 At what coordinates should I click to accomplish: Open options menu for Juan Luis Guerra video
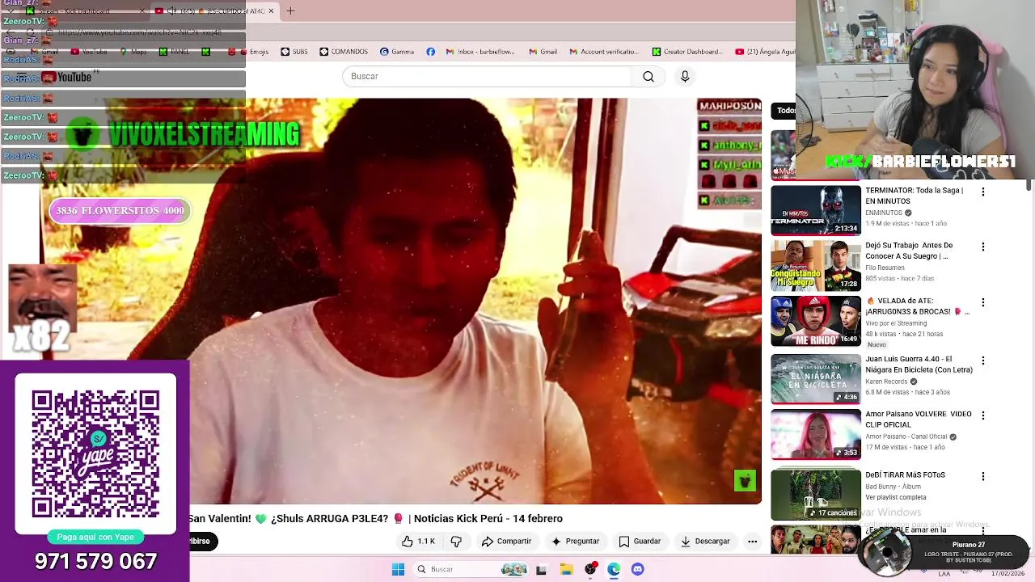tap(983, 361)
